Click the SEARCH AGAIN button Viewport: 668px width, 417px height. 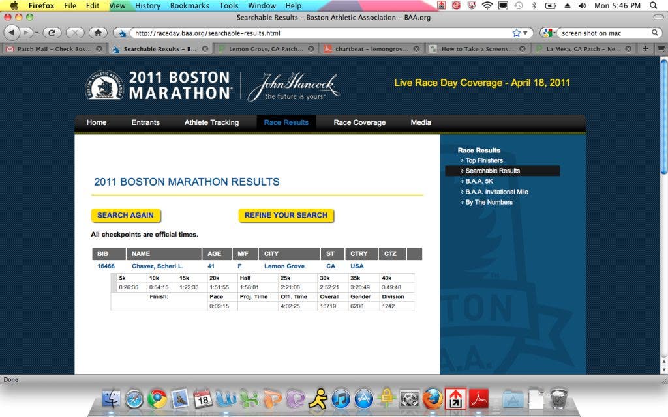[x=126, y=215]
